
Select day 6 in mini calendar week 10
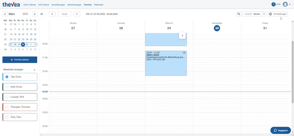click(x=11, y=29)
